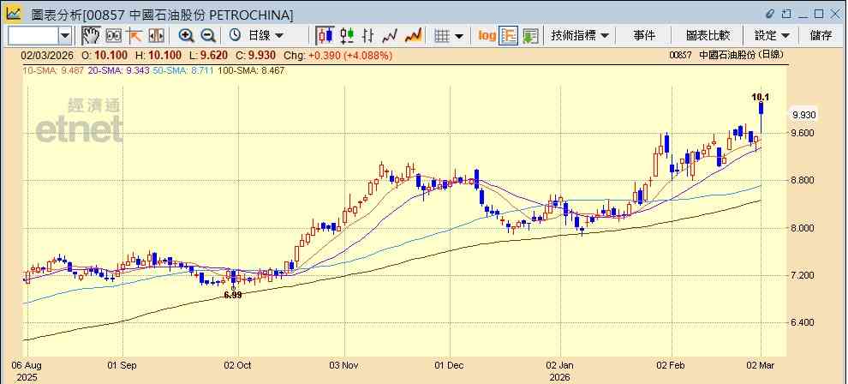
Task: Open the 技術指標 dropdown menu
Action: tap(580, 36)
